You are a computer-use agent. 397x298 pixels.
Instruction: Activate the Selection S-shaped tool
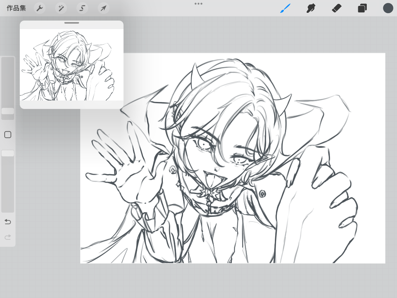pos(82,8)
